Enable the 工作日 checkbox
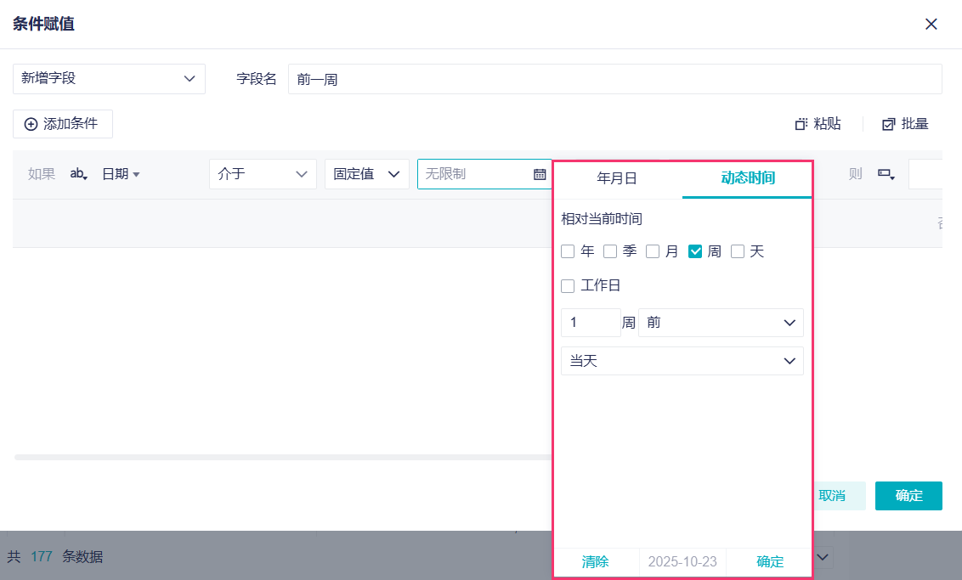This screenshot has height=580, width=962. 568,286
